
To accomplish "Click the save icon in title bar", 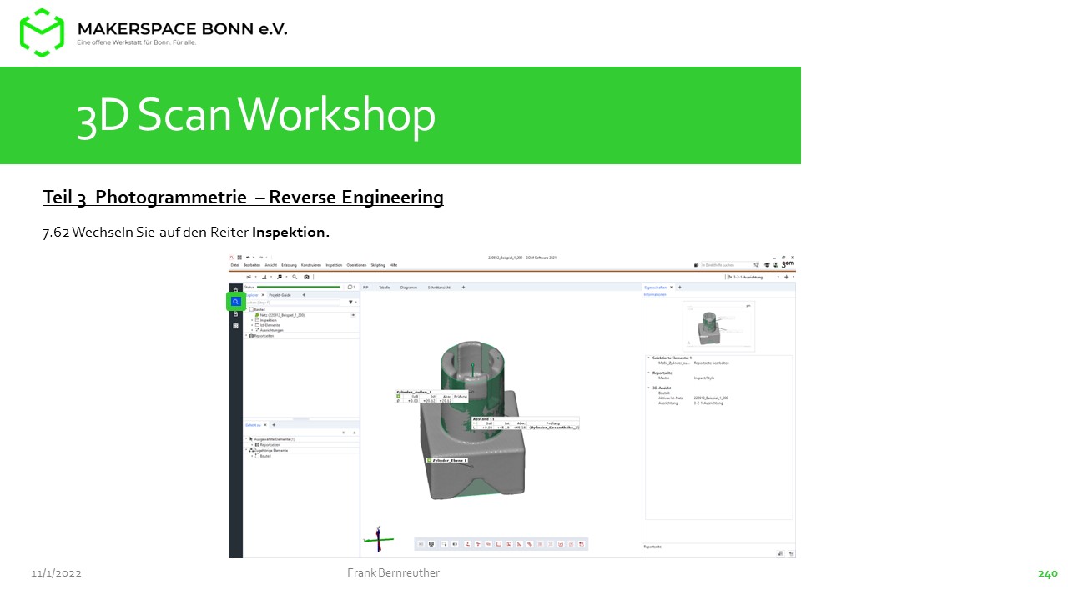I will click(x=239, y=257).
